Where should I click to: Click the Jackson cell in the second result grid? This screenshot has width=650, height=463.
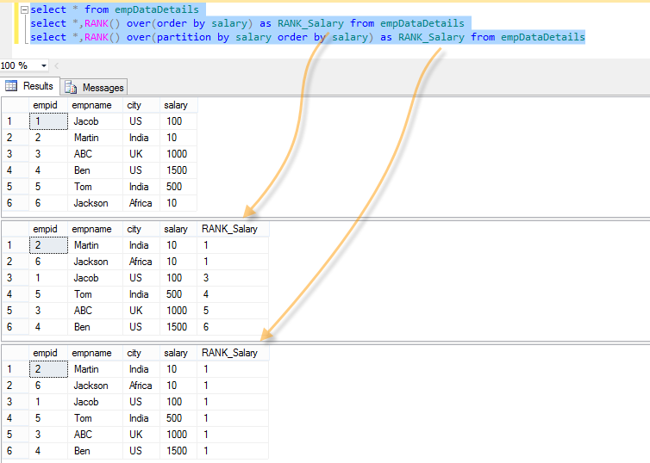pos(95,262)
